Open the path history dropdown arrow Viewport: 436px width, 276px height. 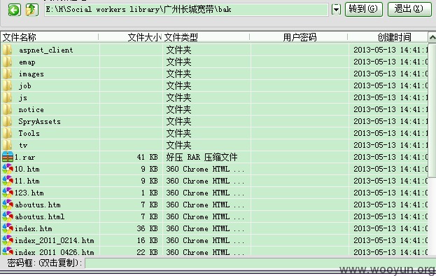coord(336,10)
